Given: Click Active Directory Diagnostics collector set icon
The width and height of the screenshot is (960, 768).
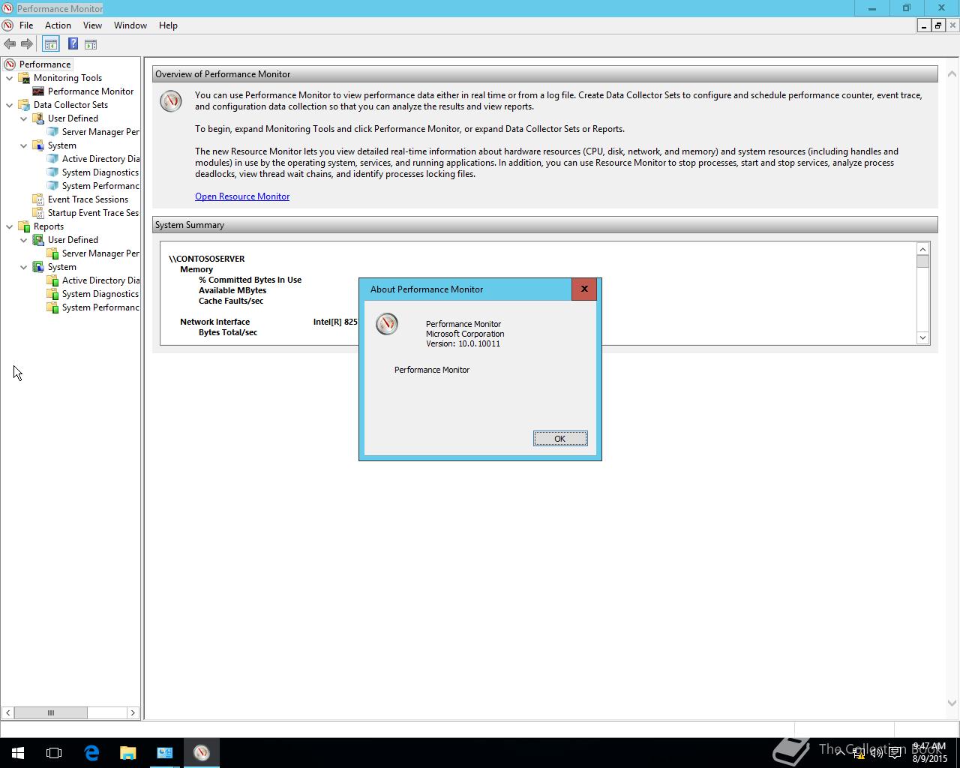Looking at the screenshot, I should (52, 159).
